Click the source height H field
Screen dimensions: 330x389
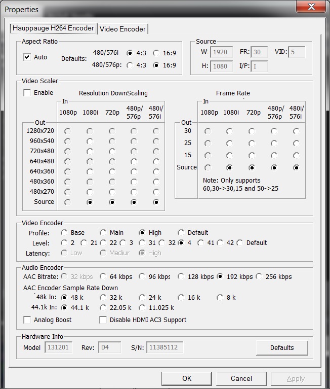click(221, 66)
